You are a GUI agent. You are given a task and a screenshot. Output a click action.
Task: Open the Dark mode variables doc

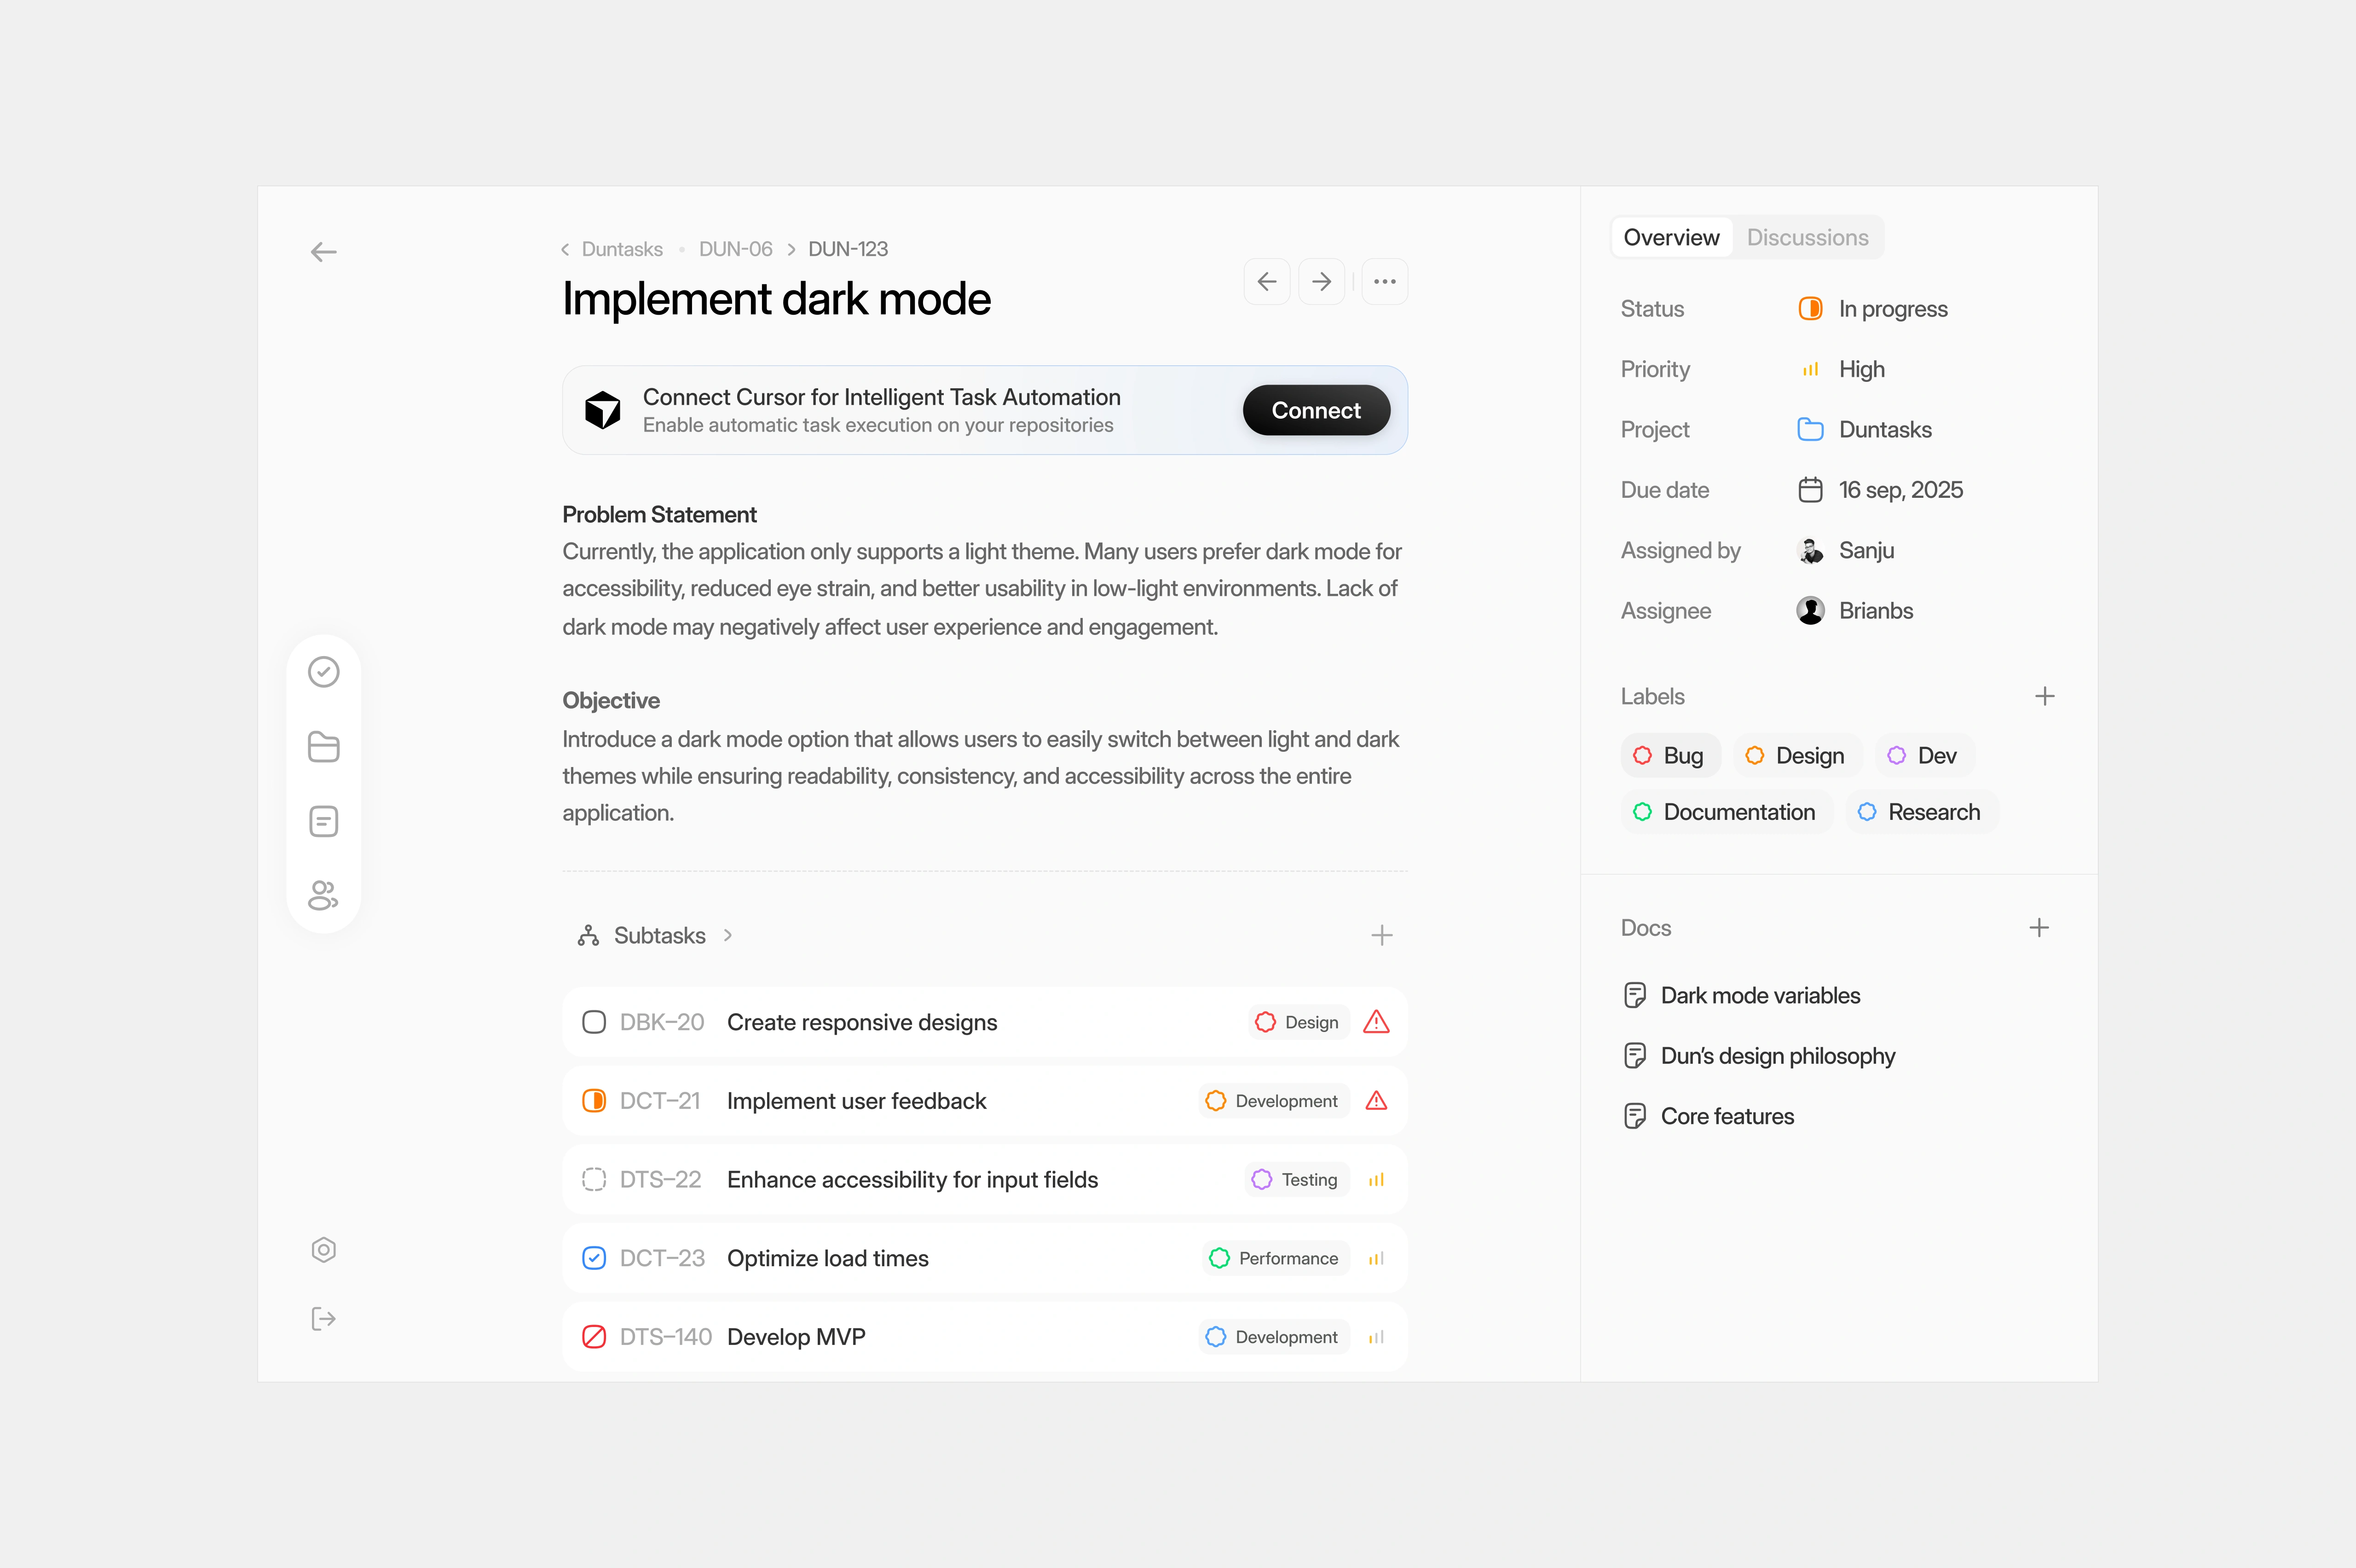tap(1759, 996)
